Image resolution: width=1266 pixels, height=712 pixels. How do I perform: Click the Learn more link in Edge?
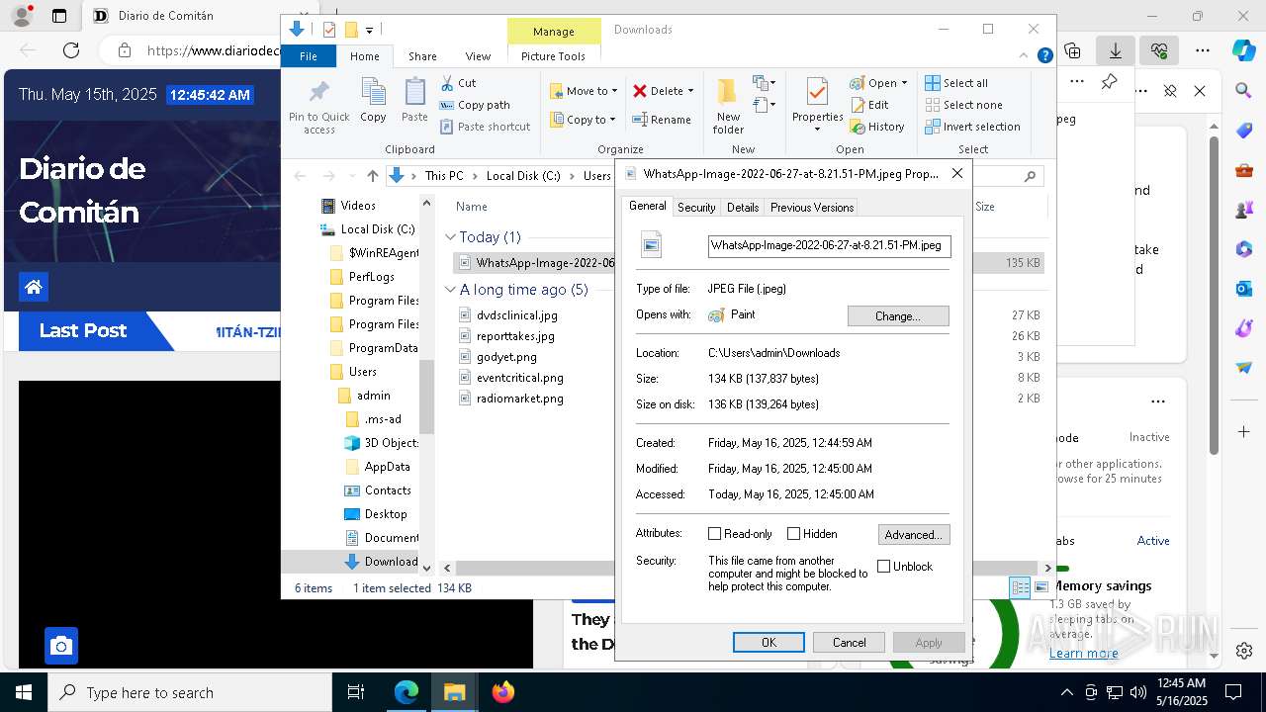point(1084,653)
